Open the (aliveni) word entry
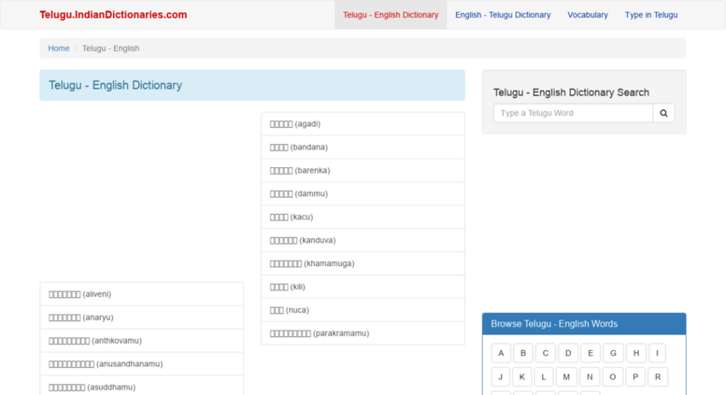The width and height of the screenshot is (726, 395). [80, 294]
